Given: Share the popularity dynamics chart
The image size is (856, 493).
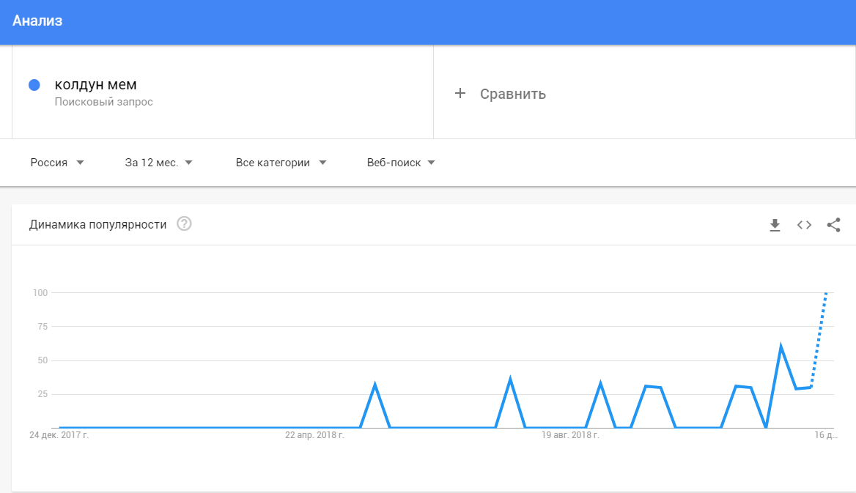Looking at the screenshot, I should coord(833,225).
